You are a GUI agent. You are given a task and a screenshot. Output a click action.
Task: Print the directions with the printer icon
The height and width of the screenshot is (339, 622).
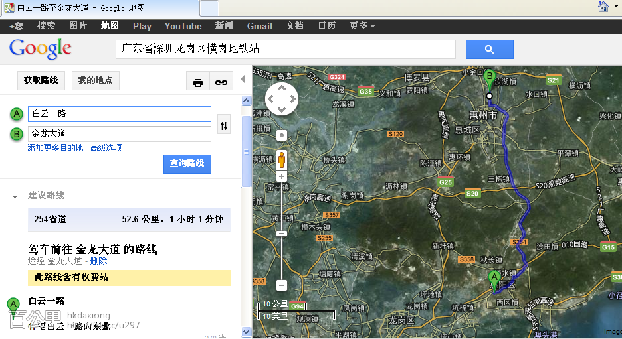[x=197, y=82]
